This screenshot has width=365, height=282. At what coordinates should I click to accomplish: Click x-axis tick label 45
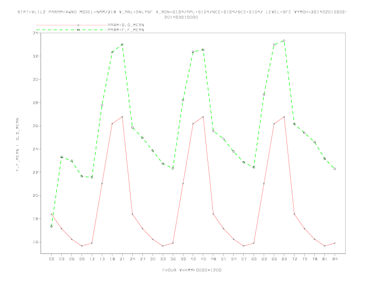point(203,259)
